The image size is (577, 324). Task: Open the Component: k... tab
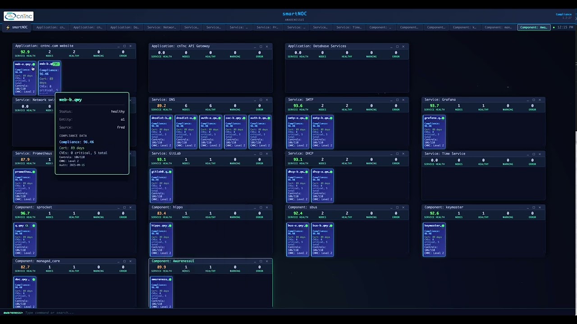(x=464, y=27)
